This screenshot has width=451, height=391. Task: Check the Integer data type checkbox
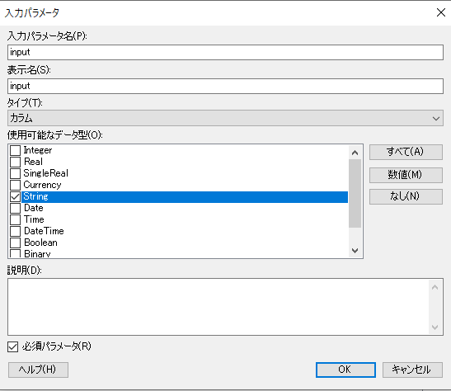[15, 150]
